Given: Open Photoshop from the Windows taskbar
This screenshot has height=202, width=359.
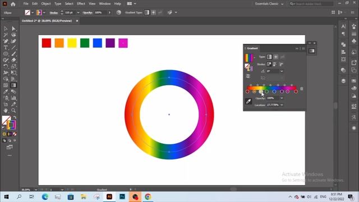Looking at the screenshot, I should (x=122, y=197).
